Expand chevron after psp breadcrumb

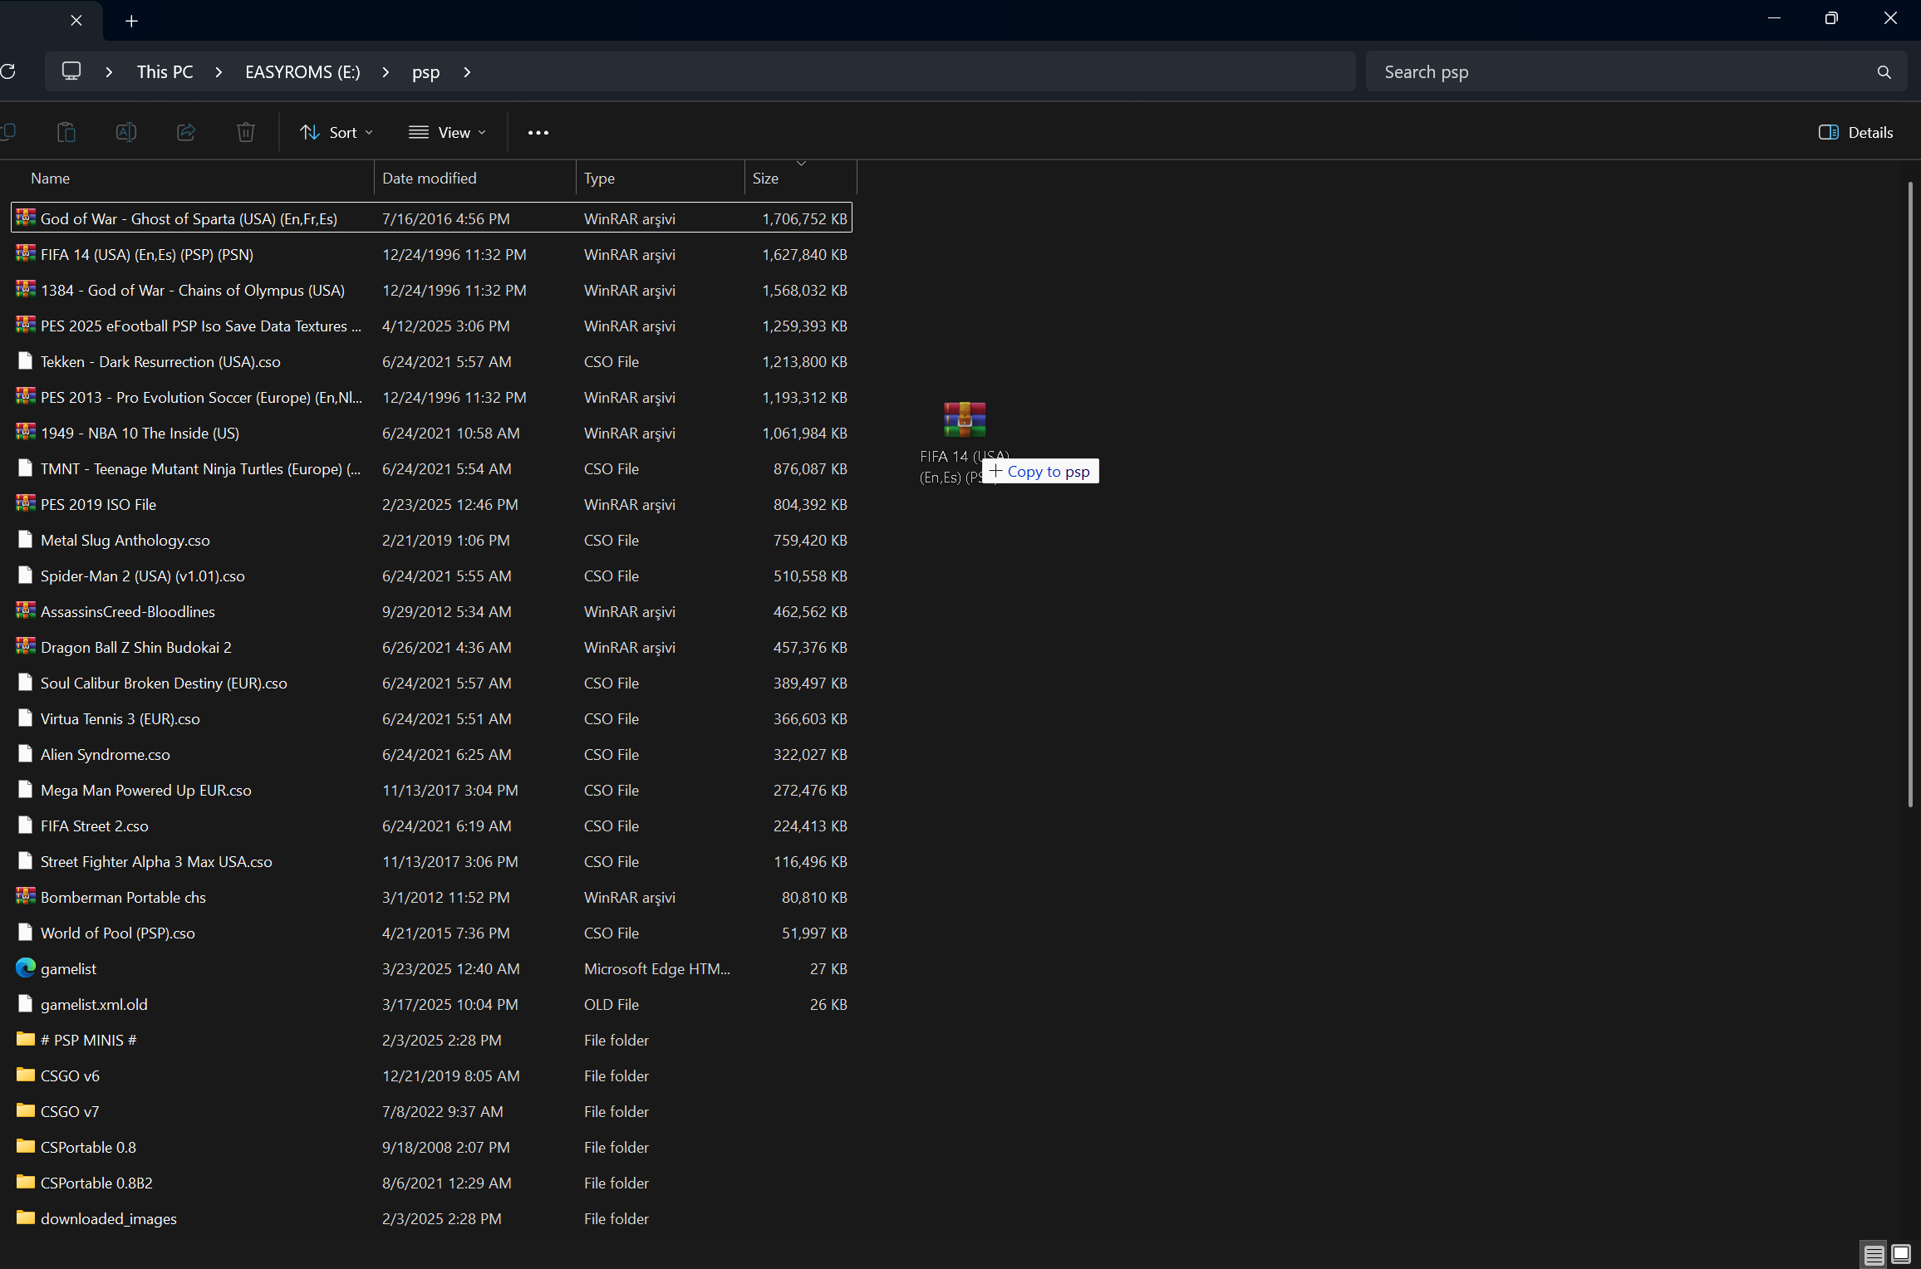click(467, 72)
